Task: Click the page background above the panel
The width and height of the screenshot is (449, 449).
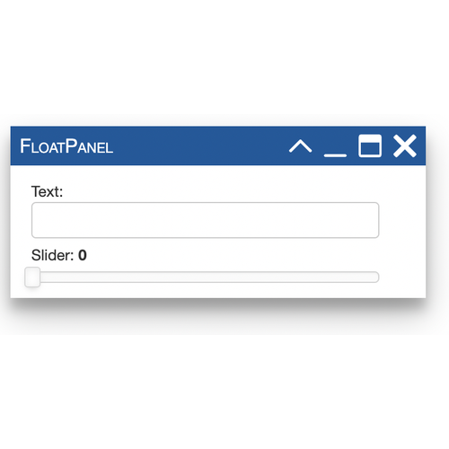Action: (x=224, y=60)
